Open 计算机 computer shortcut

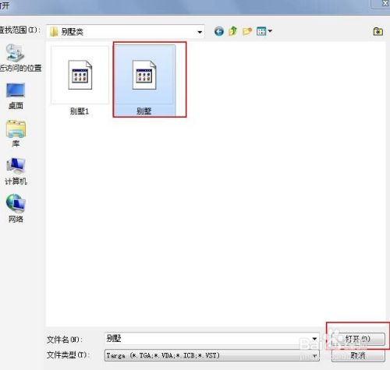tap(16, 171)
